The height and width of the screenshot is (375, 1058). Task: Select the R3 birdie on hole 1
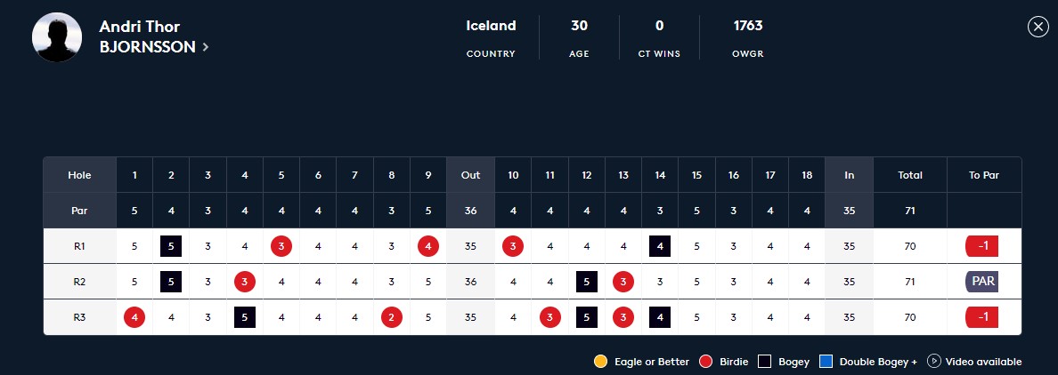(134, 317)
